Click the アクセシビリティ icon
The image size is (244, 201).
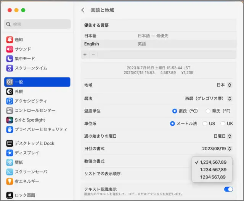point(10,101)
